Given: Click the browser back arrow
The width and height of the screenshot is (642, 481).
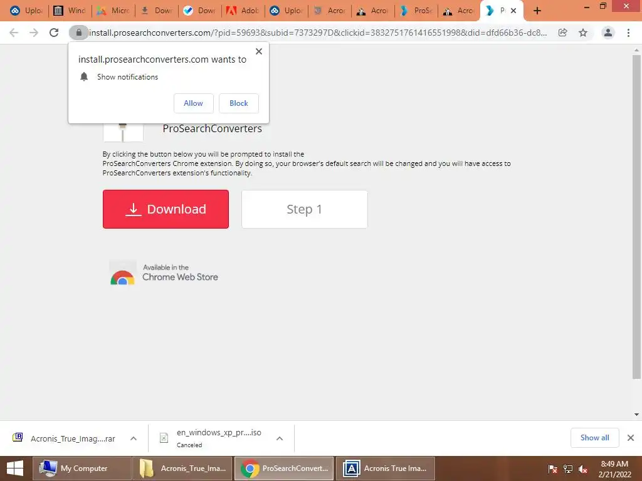Looking at the screenshot, I should pyautogui.click(x=14, y=33).
